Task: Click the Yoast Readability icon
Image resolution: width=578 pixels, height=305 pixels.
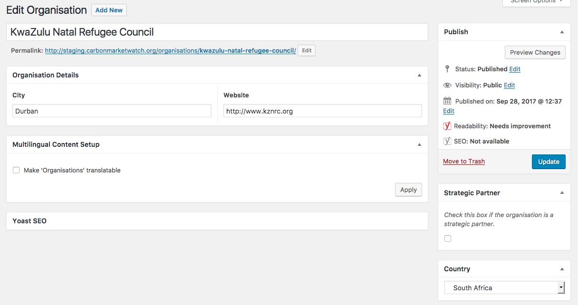Action: [447, 126]
